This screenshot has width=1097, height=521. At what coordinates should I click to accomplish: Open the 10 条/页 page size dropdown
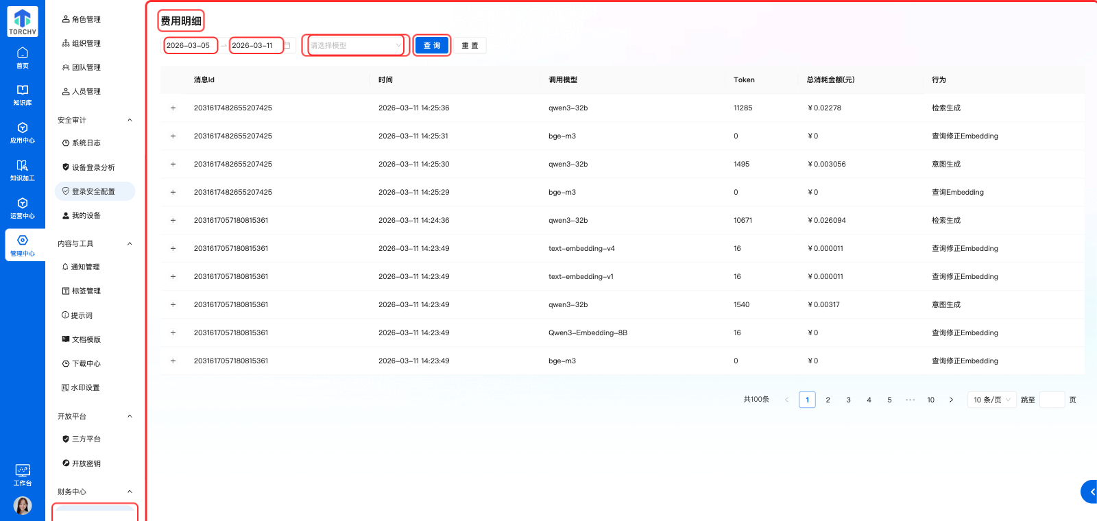coord(991,400)
